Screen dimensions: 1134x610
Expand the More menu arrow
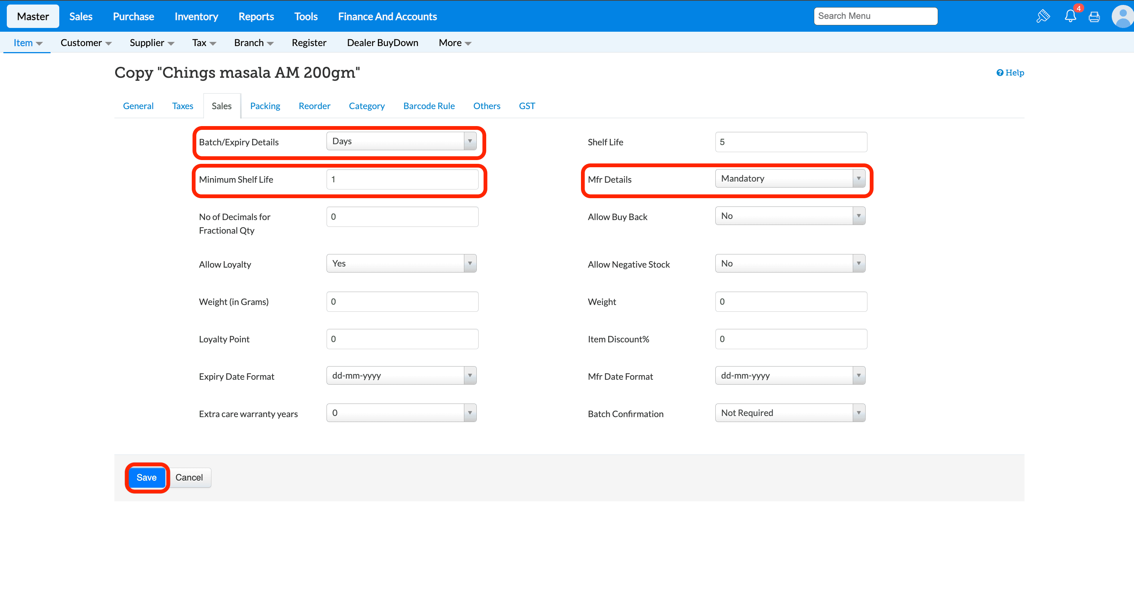click(x=468, y=43)
